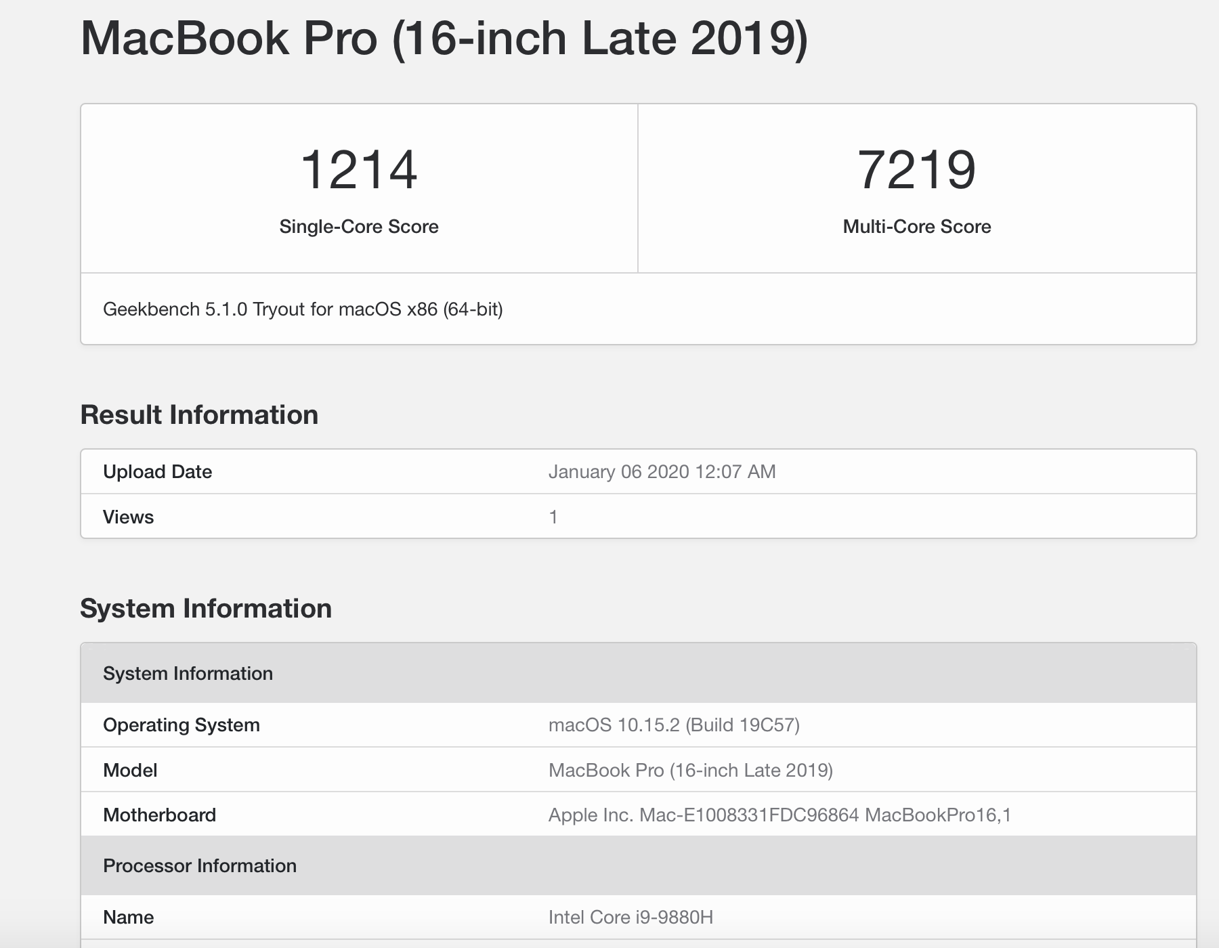Click the Multi-Core Score label

coord(916,227)
